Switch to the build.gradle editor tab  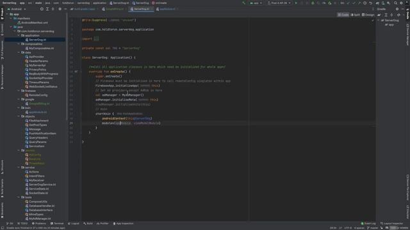(x=85, y=9)
